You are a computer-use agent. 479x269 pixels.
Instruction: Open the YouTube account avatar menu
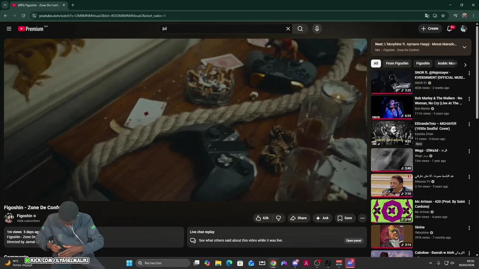pos(464,29)
